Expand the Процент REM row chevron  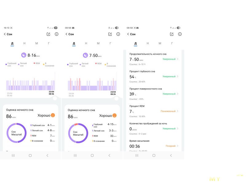[x=178, y=111]
